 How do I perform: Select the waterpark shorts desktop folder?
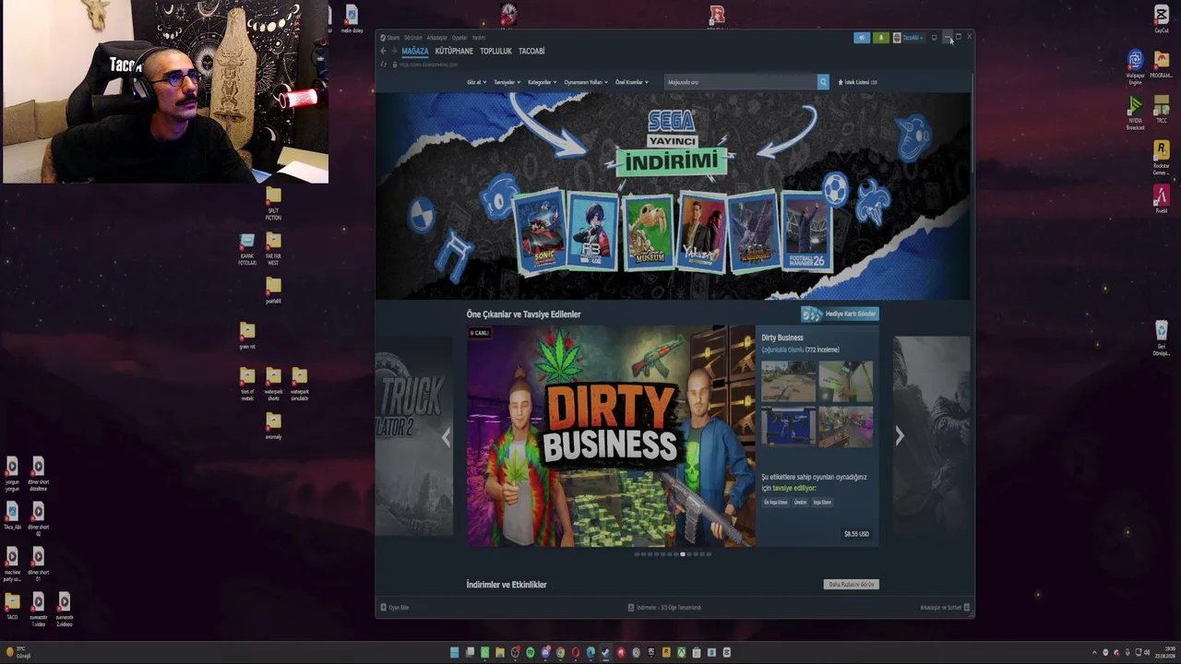click(273, 384)
